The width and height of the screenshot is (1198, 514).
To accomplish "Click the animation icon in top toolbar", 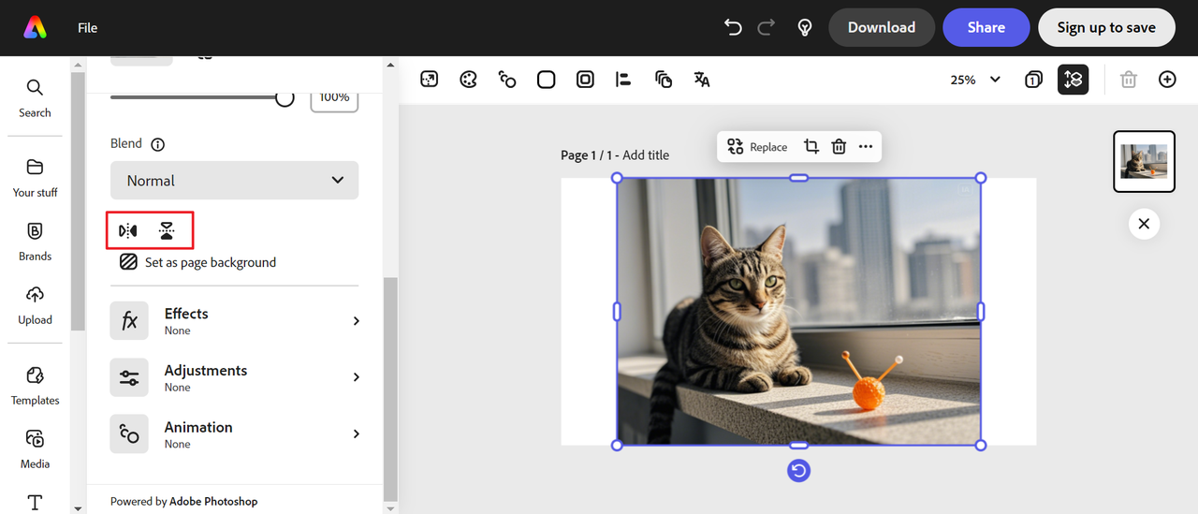I will tap(507, 80).
